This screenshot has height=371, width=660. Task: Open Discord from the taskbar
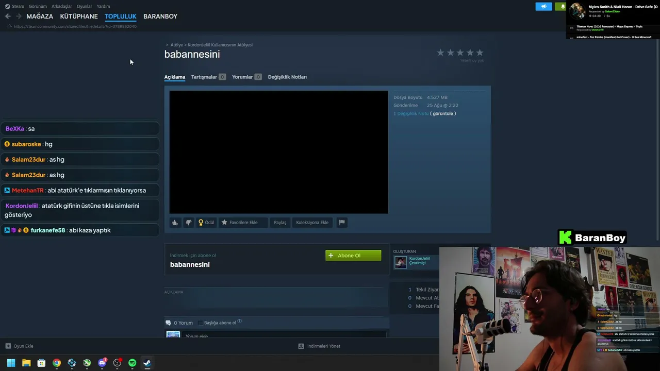tap(102, 363)
